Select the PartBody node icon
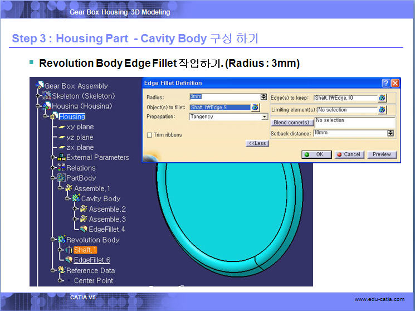 [x=61, y=178]
